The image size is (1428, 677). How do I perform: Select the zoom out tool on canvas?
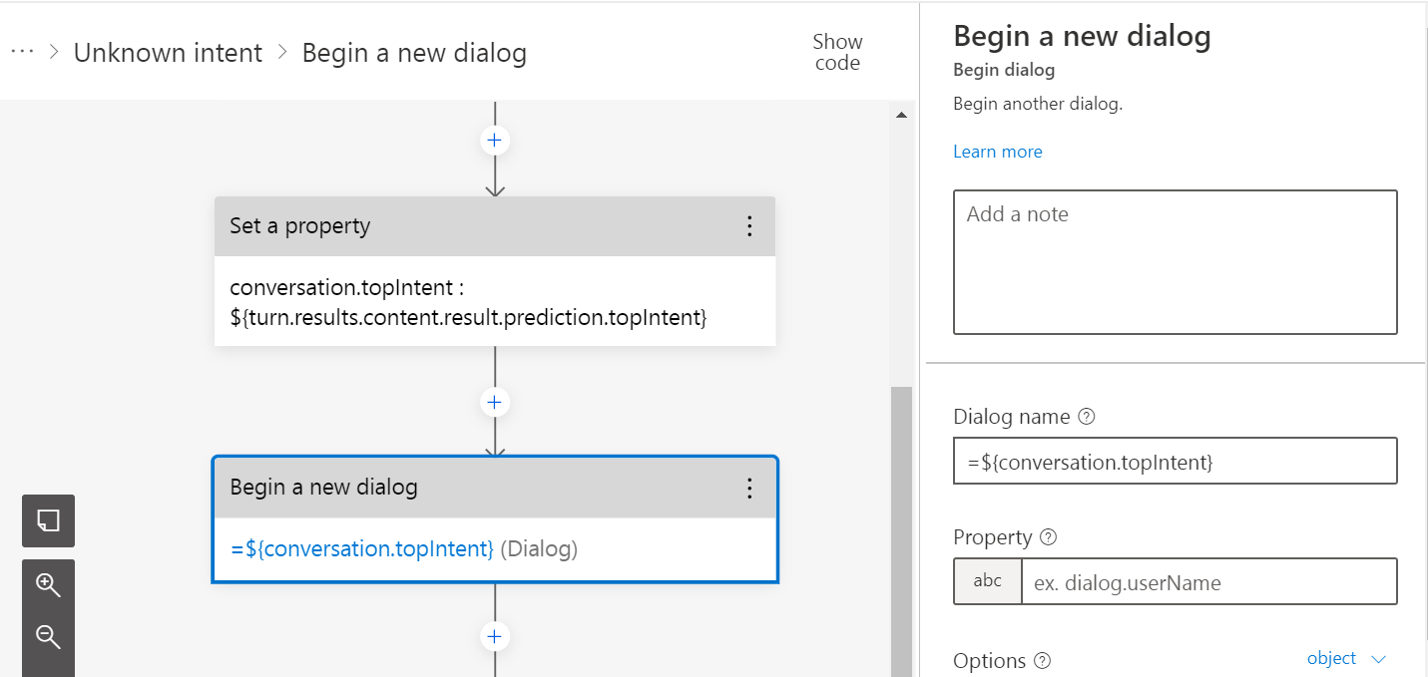(47, 635)
